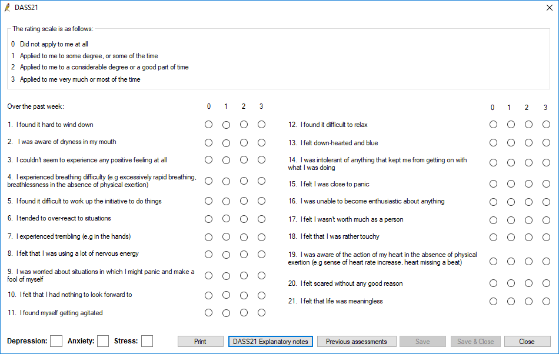Choose rating 3 for dryness in my mouth
The height and width of the screenshot is (354, 559).
tap(261, 142)
